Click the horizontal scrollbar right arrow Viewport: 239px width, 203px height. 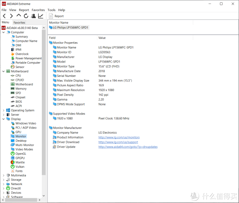coord(39,200)
